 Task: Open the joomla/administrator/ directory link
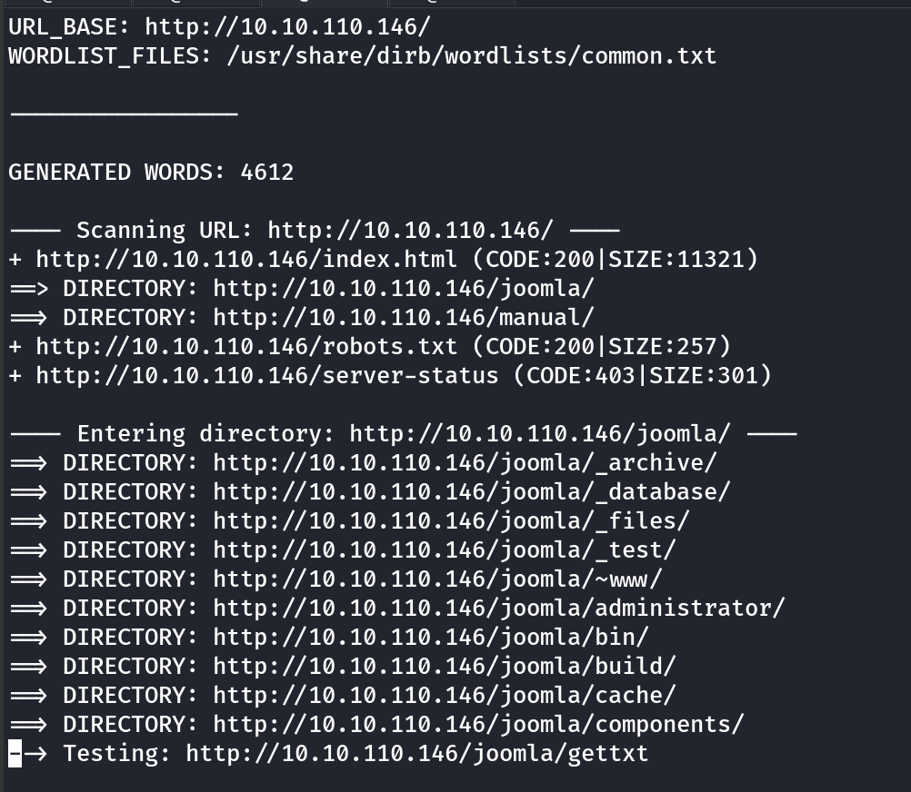pyautogui.click(x=499, y=608)
